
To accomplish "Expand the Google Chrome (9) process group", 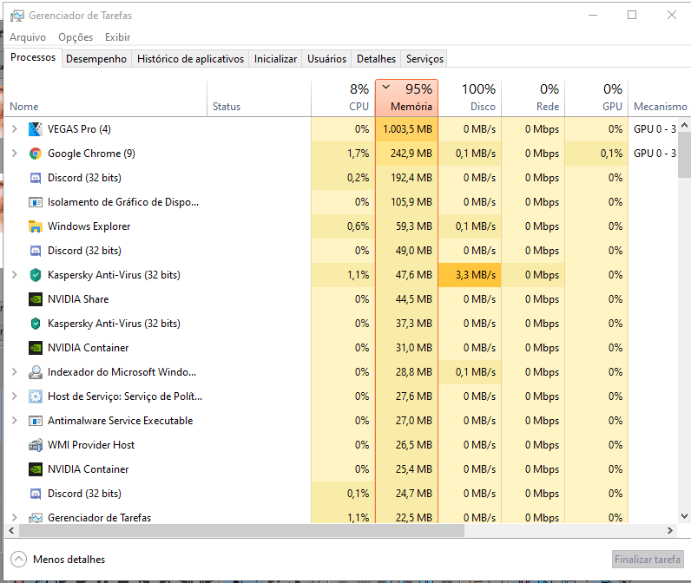I will pos(14,154).
